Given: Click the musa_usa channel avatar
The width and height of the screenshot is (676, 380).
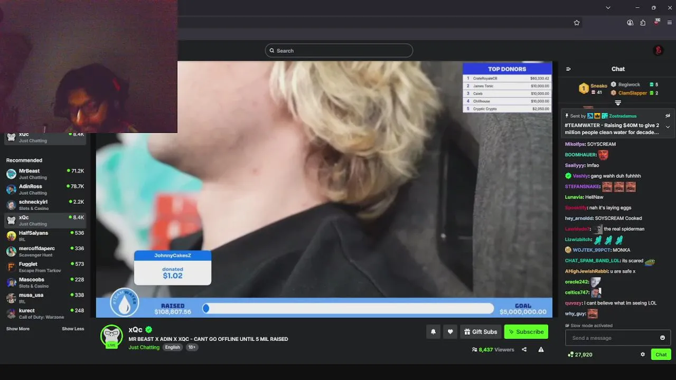Looking at the screenshot, I should coord(11,298).
